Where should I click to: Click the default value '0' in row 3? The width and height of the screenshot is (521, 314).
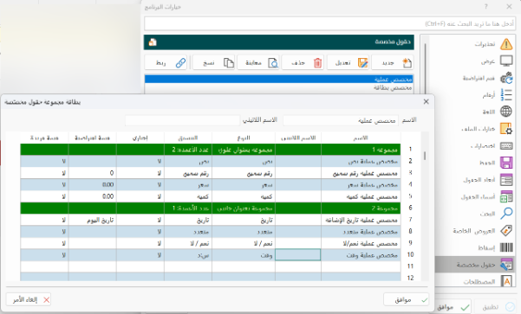pyautogui.click(x=92, y=173)
